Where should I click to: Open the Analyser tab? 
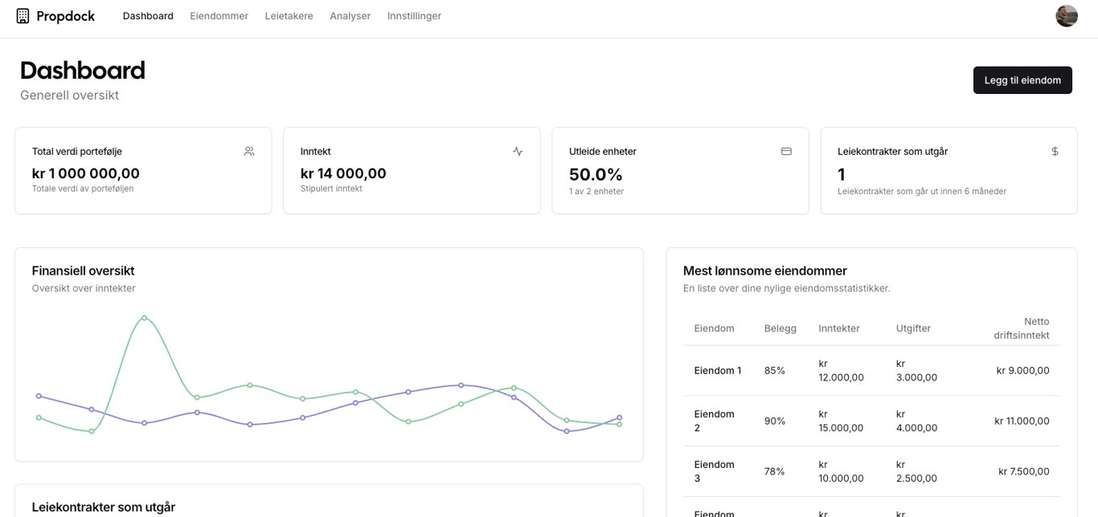point(350,16)
